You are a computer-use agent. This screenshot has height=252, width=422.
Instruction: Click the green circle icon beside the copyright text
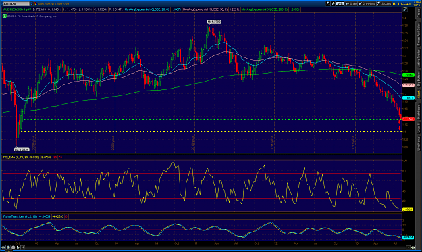pos(5,16)
